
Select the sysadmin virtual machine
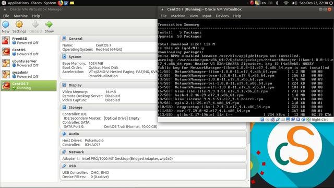(29, 74)
